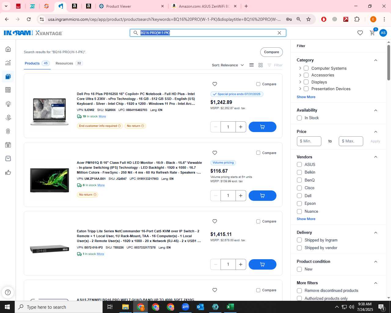391x313 pixels.
Task: Favorite the Eaton Tripp Lite KVM switch
Action: pyautogui.click(x=215, y=221)
